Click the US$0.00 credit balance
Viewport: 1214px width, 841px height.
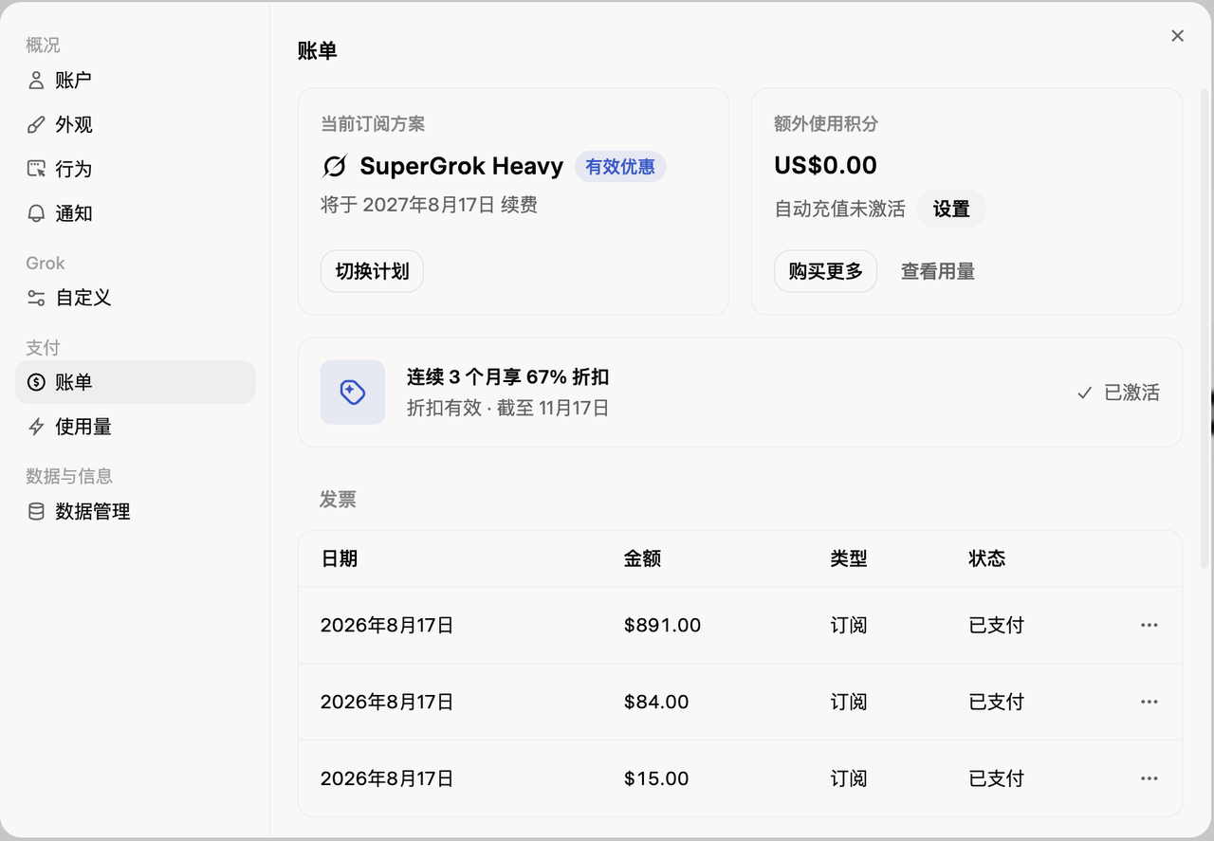click(825, 165)
